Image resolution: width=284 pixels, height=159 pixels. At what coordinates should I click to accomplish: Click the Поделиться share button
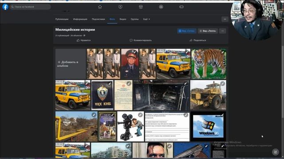[197, 40]
